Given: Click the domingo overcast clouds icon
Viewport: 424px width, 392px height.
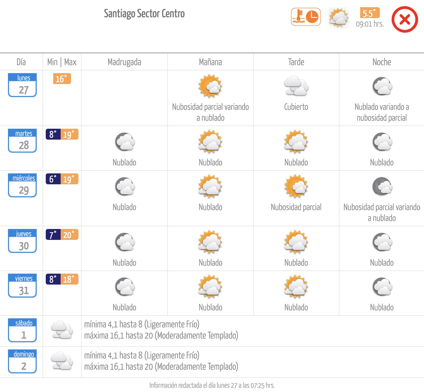Looking at the screenshot, I should click(x=62, y=361).
